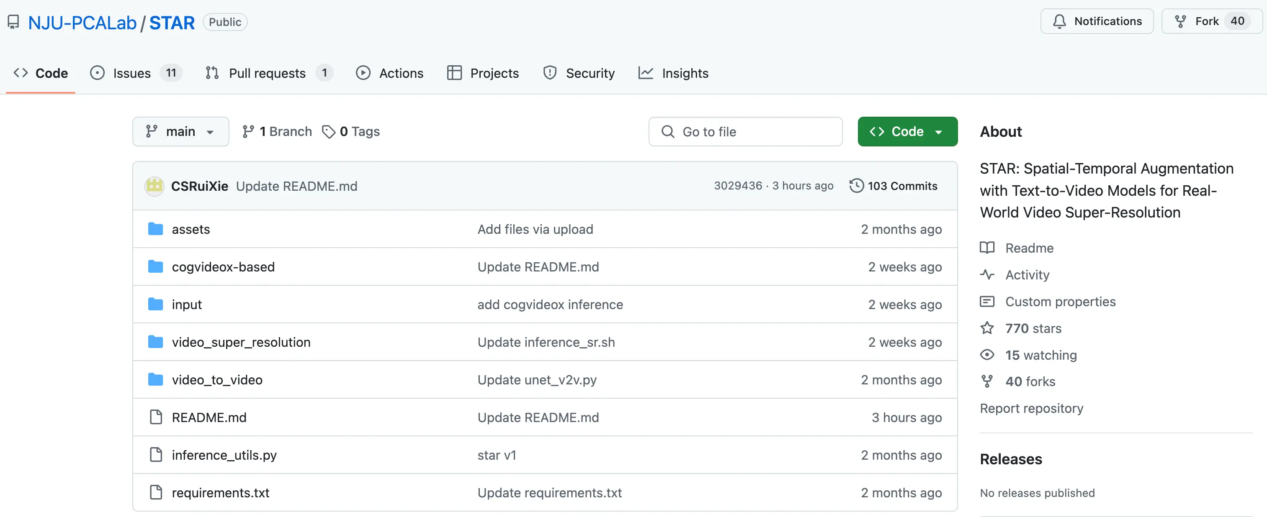Click 'Update inference_sr.sh' commit message
Image resolution: width=1267 pixels, height=517 pixels.
click(546, 342)
